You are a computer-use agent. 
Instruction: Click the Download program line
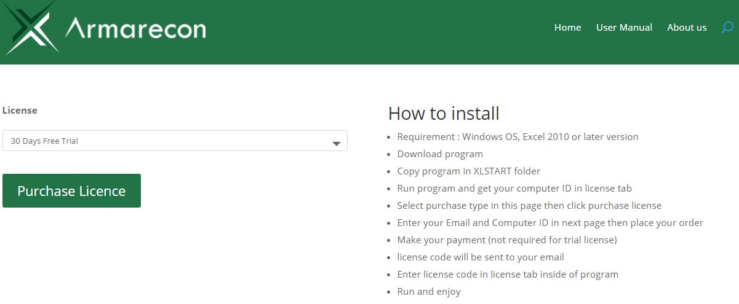(x=440, y=154)
